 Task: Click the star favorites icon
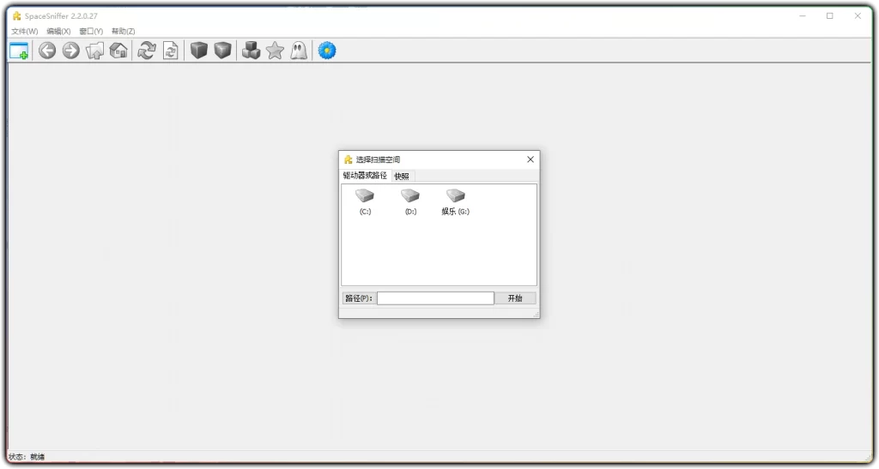click(x=275, y=51)
